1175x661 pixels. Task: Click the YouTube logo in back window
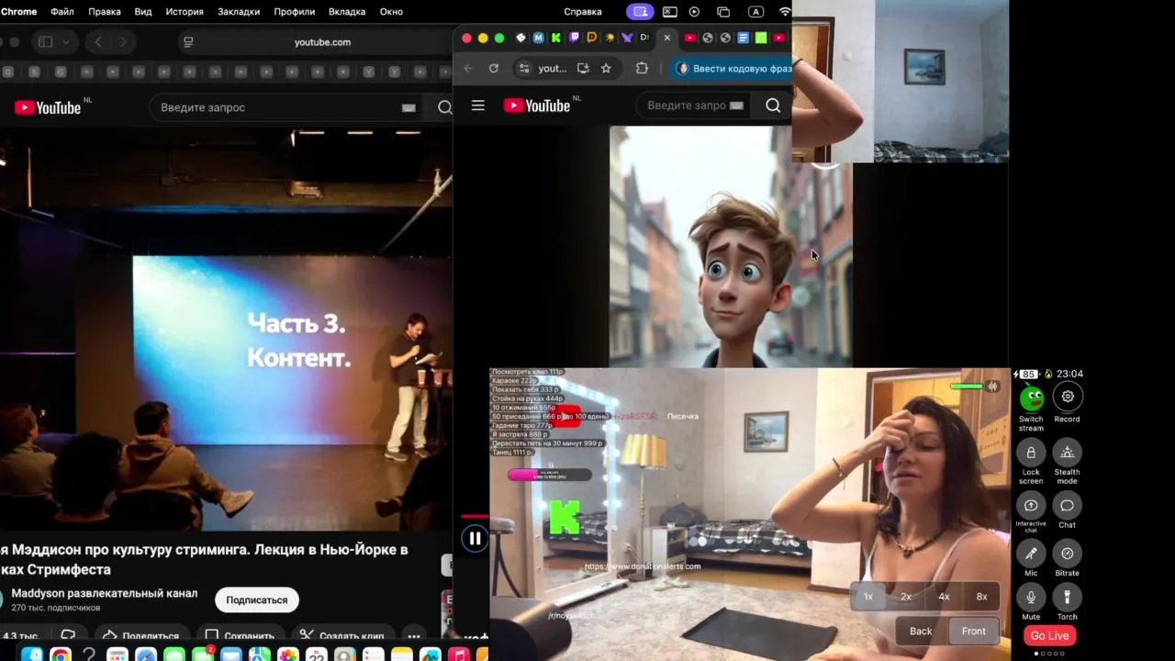48,107
